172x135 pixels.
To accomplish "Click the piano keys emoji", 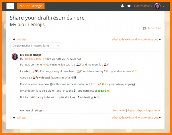I will (75, 78).
